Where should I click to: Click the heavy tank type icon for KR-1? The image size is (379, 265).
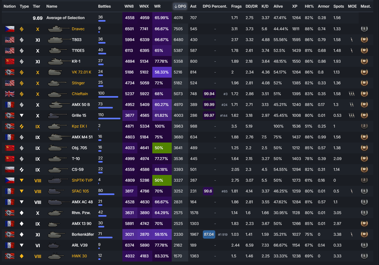tap(22, 61)
